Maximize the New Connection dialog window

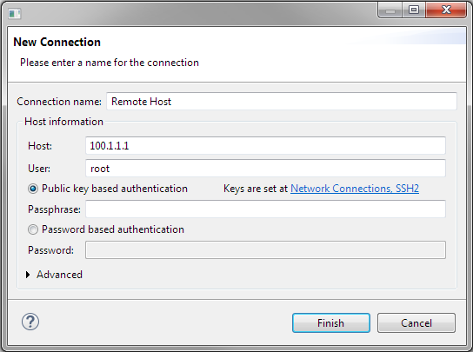pyautogui.click(x=414, y=10)
